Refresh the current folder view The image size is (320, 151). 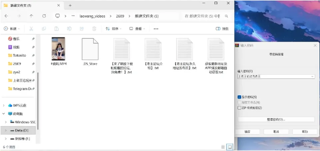[x=44, y=16]
